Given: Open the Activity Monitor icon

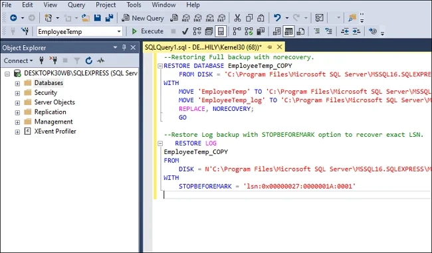Looking at the screenshot, I should pyautogui.click(x=319, y=18).
